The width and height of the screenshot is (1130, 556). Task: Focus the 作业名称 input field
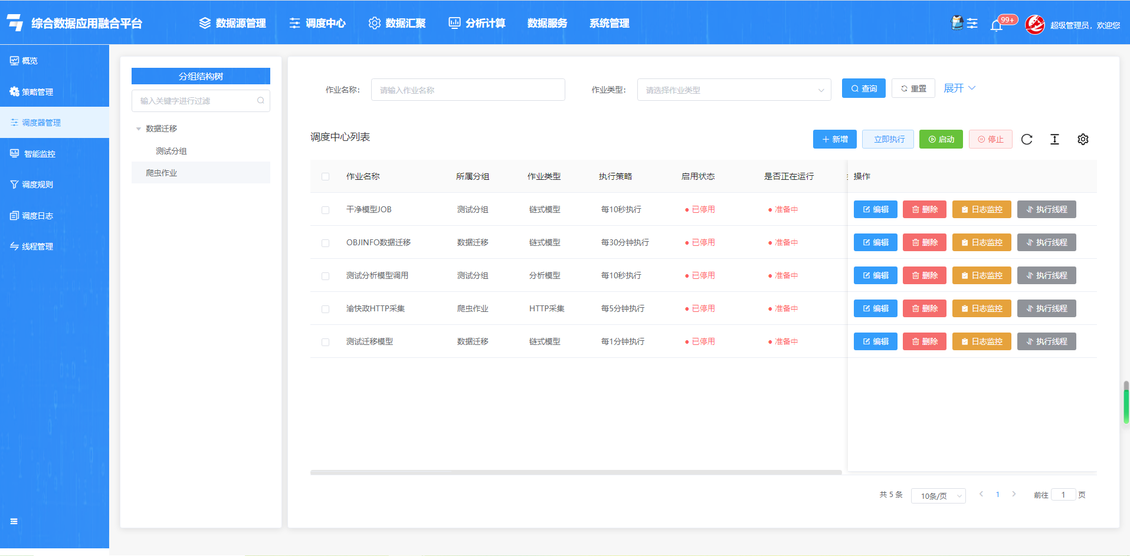coord(468,90)
